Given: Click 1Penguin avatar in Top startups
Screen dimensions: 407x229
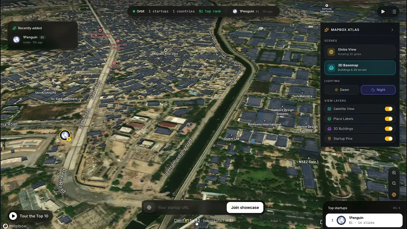Looking at the screenshot, I should 341,220.
